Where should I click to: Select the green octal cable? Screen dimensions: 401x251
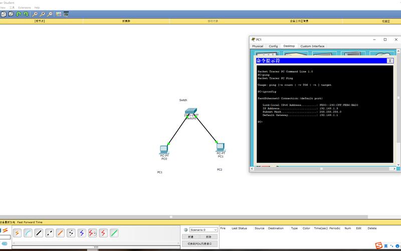(114, 233)
